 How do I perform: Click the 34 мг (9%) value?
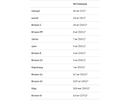[x=79, y=18]
